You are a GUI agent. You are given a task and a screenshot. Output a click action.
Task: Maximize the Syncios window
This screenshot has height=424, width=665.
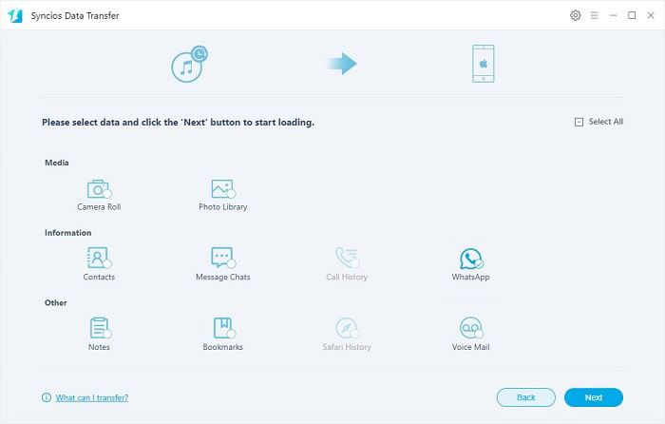(632, 15)
